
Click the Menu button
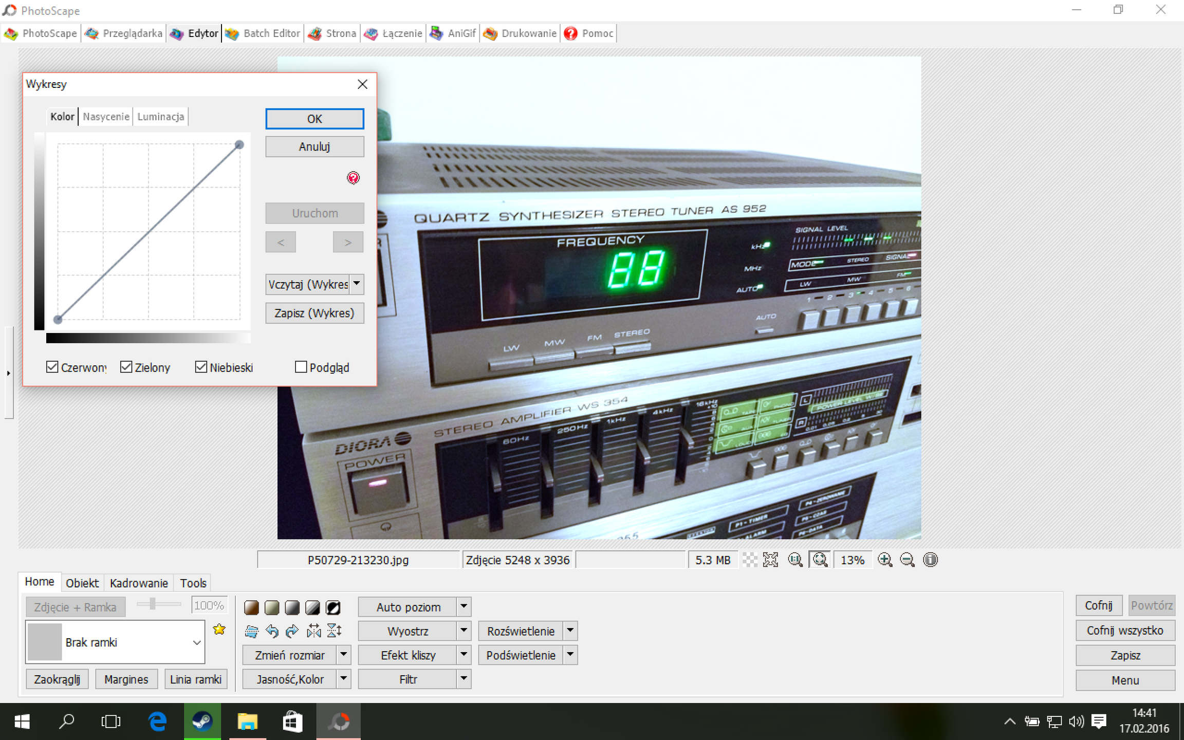click(x=1125, y=680)
